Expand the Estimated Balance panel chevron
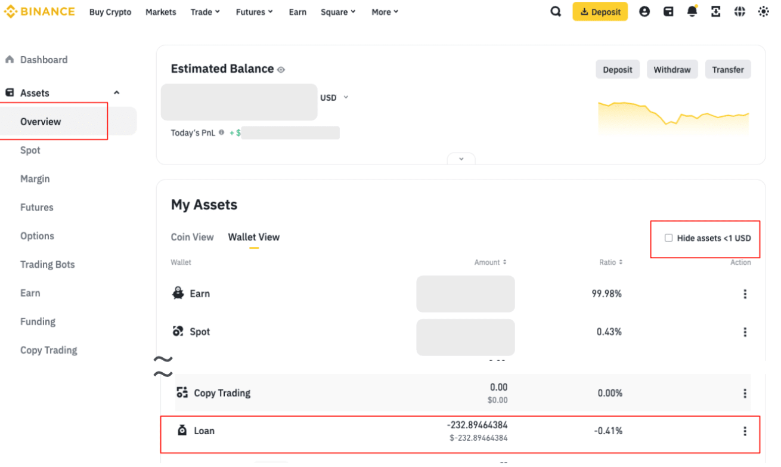This screenshot has height=467, width=781. [x=461, y=159]
